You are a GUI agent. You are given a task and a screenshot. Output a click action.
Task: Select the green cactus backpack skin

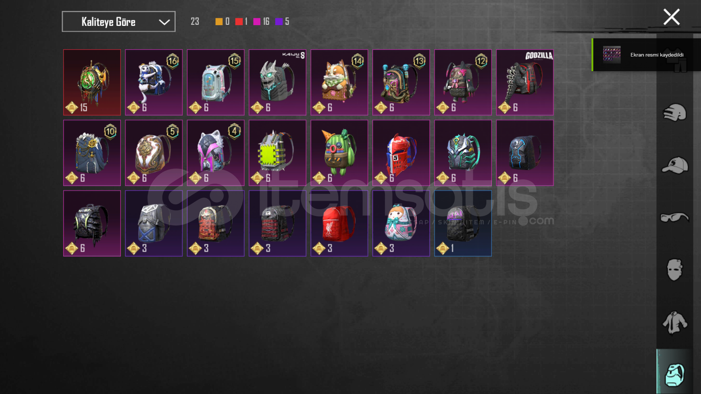339,153
